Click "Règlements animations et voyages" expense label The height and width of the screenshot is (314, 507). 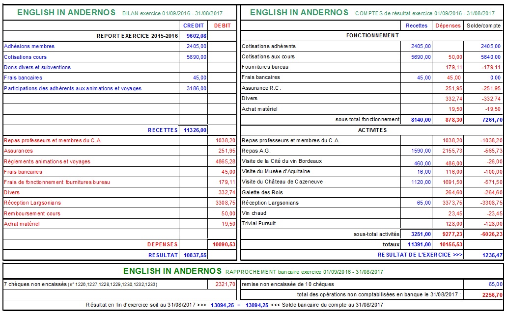coord(47,161)
